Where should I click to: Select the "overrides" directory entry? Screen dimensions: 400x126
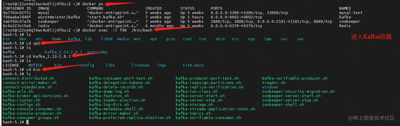[97, 52]
